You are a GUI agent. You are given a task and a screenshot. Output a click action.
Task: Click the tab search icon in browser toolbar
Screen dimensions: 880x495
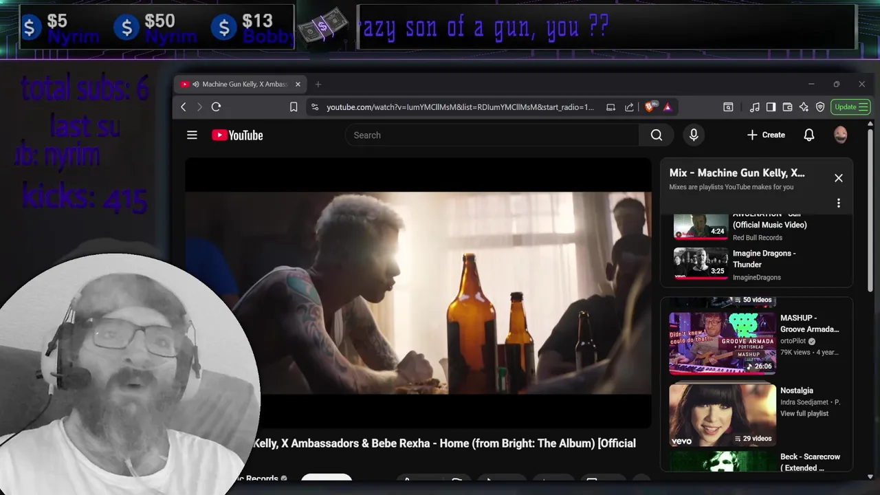[x=728, y=107]
